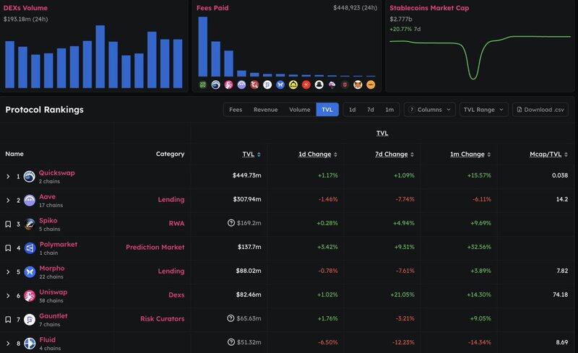Click the Quickswap icon under Fees Paid chart
Screen dimensions: 578x353
tap(215, 84)
